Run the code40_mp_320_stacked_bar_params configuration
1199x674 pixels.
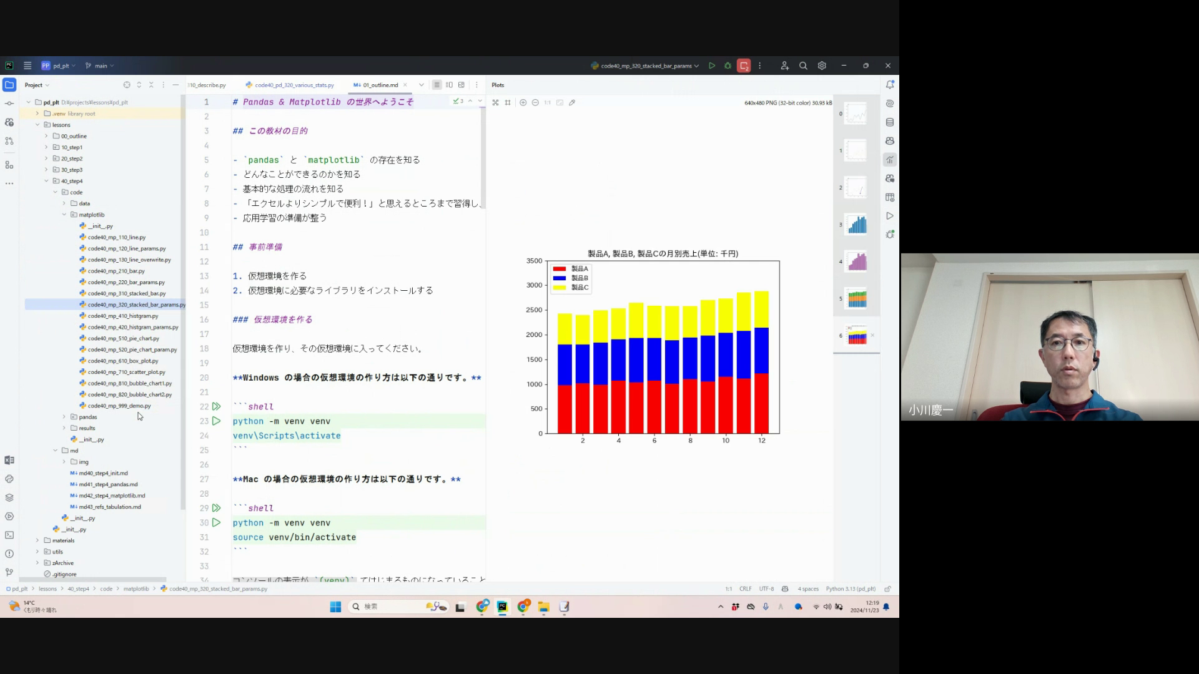712,66
